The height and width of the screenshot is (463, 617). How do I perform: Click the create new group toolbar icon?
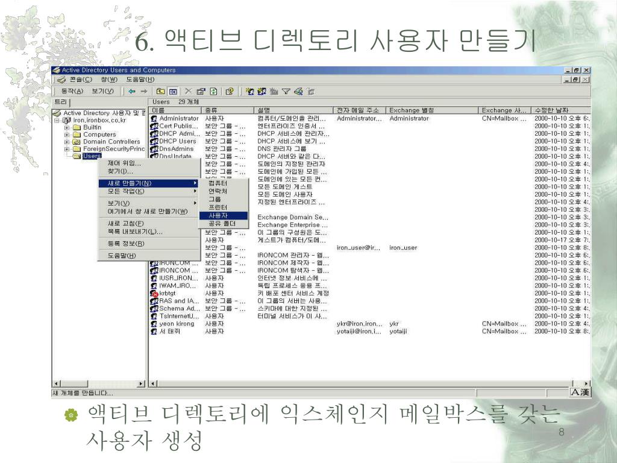point(262,92)
